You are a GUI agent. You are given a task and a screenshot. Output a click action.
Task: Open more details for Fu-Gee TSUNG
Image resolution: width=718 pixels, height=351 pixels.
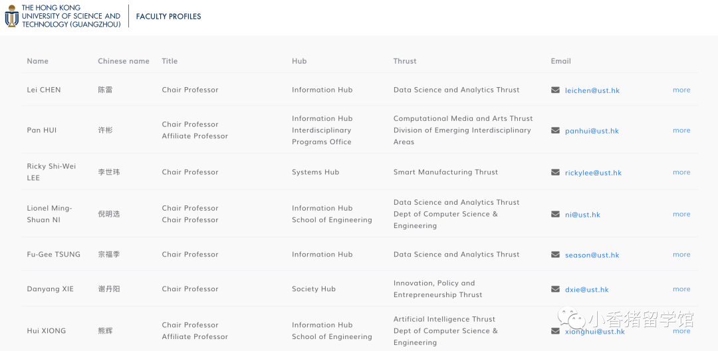click(x=681, y=255)
